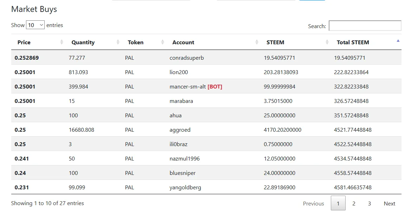
Task: Click quantity 50 in nazmul1996 row
Action: tap(72, 159)
